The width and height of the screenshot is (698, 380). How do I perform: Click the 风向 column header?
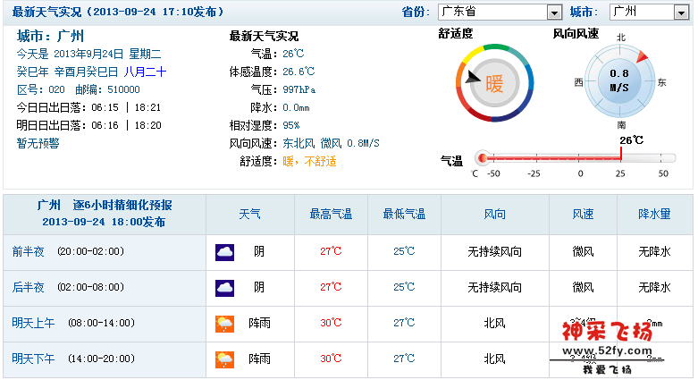(x=494, y=215)
